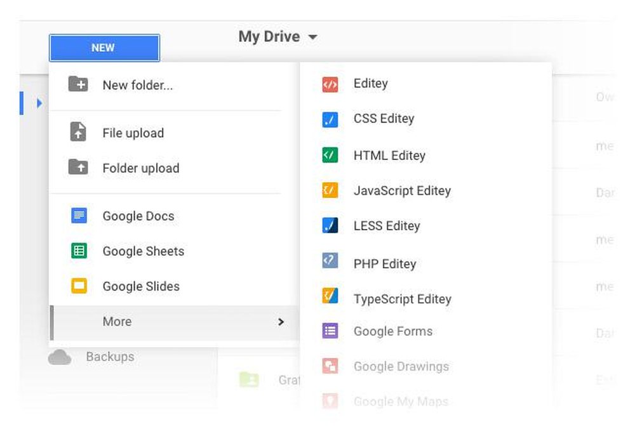Viewport: 635px width, 429px height.
Task: Click the New folder icon
Action: [78, 84]
